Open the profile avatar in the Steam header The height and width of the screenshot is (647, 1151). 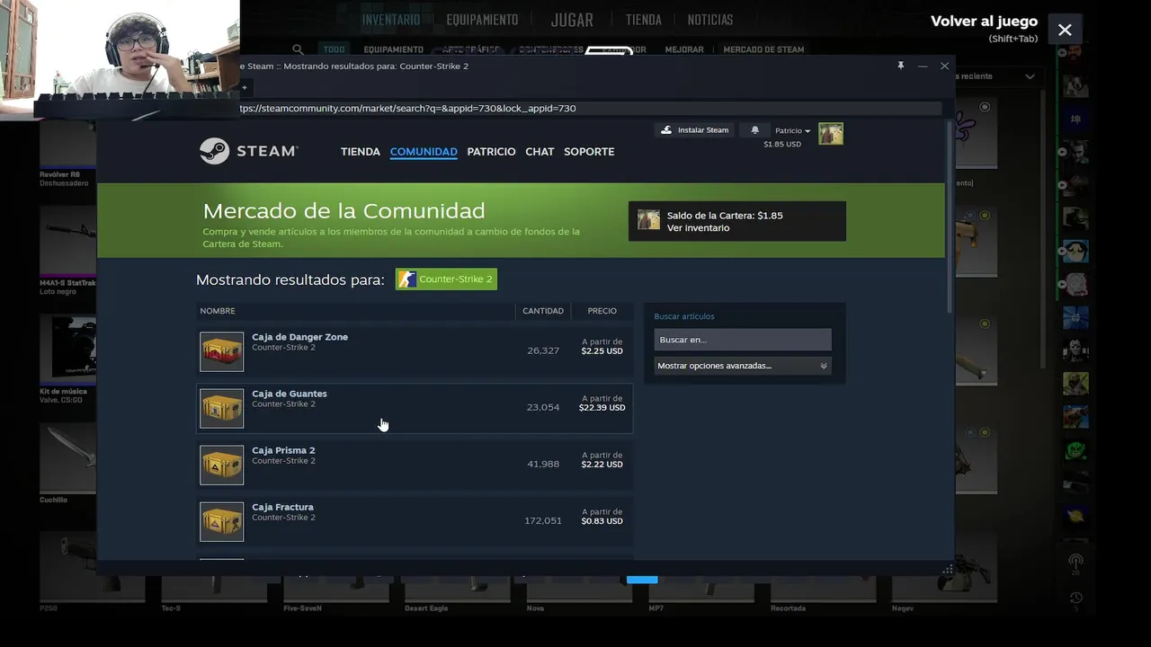click(x=831, y=134)
